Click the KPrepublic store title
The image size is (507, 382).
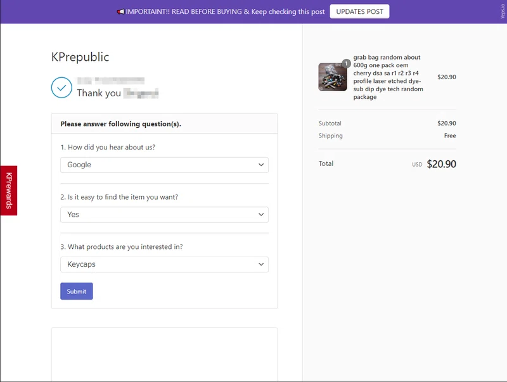pyautogui.click(x=80, y=57)
